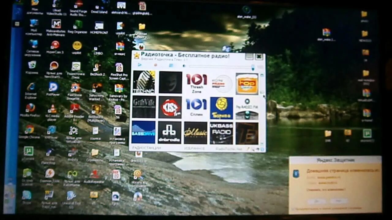This screenshot has width=392, height=220.
Task: Click the down arrow of the station list scrollbar
Action: [262, 143]
